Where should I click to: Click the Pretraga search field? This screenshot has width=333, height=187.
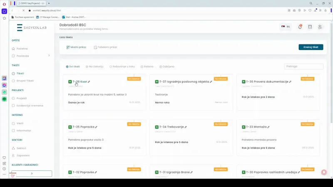point(304,66)
